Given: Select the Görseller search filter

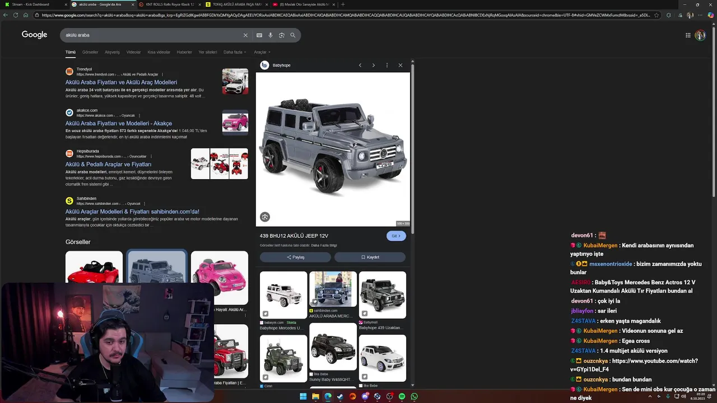Looking at the screenshot, I should pos(90,52).
